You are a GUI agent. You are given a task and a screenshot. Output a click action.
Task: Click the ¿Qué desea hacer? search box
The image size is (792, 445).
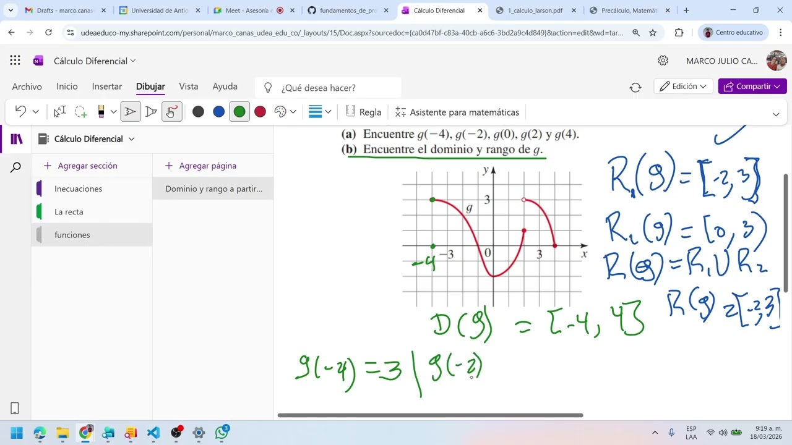click(x=329, y=88)
